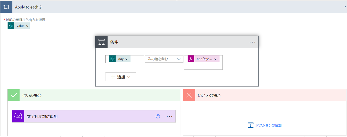The height and width of the screenshot is (137, 347).
Task: Click the green check icon for はいの場合
Action: 14,95
